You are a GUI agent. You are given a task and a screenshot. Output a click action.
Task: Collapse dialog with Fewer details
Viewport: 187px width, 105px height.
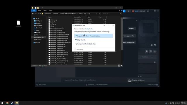pos(79,49)
